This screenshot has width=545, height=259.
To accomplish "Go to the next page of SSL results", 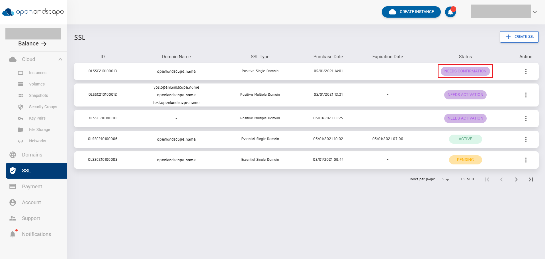I will [x=516, y=179].
